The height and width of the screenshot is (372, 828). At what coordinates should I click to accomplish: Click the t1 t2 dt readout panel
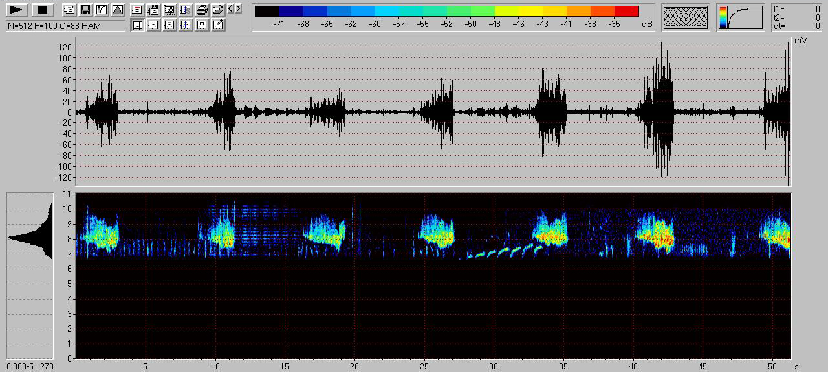point(796,17)
